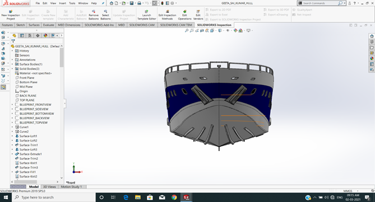The width and height of the screenshot is (375, 202).
Task: Click the New document icon
Action: tap(117, 3)
